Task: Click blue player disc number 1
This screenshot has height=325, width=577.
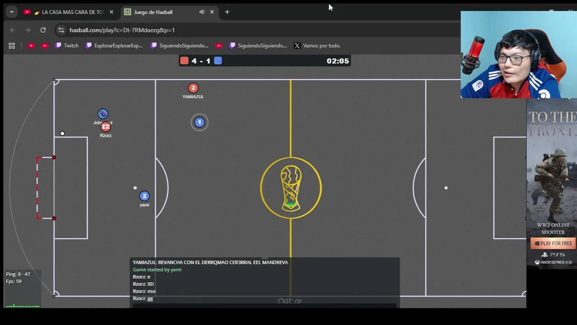Action: (x=200, y=122)
